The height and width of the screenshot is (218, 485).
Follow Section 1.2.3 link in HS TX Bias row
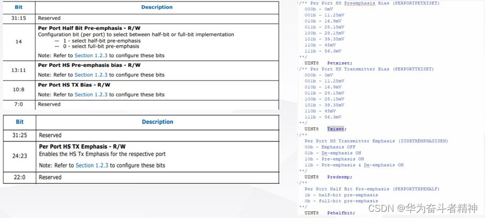[x=91, y=95]
